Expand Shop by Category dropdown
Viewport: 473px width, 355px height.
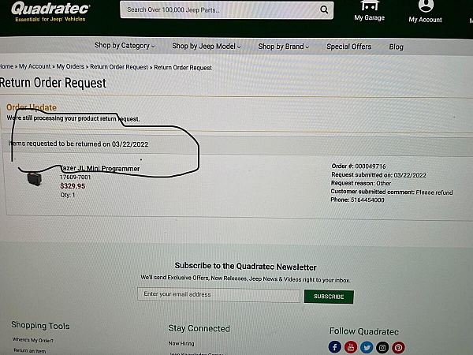point(125,46)
